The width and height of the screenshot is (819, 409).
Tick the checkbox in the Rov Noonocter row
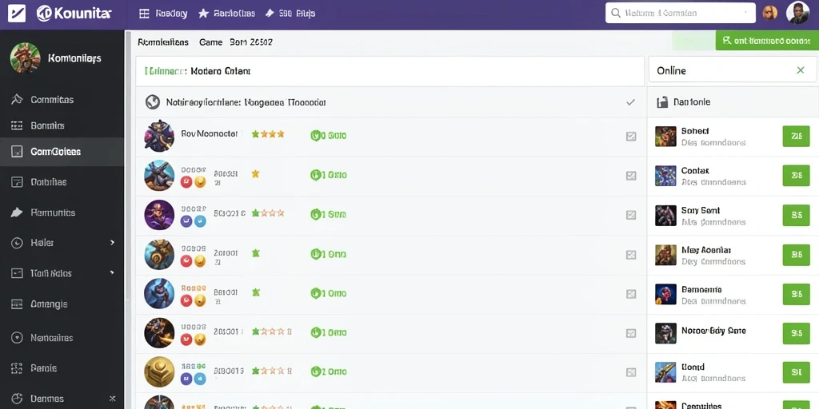click(x=631, y=136)
